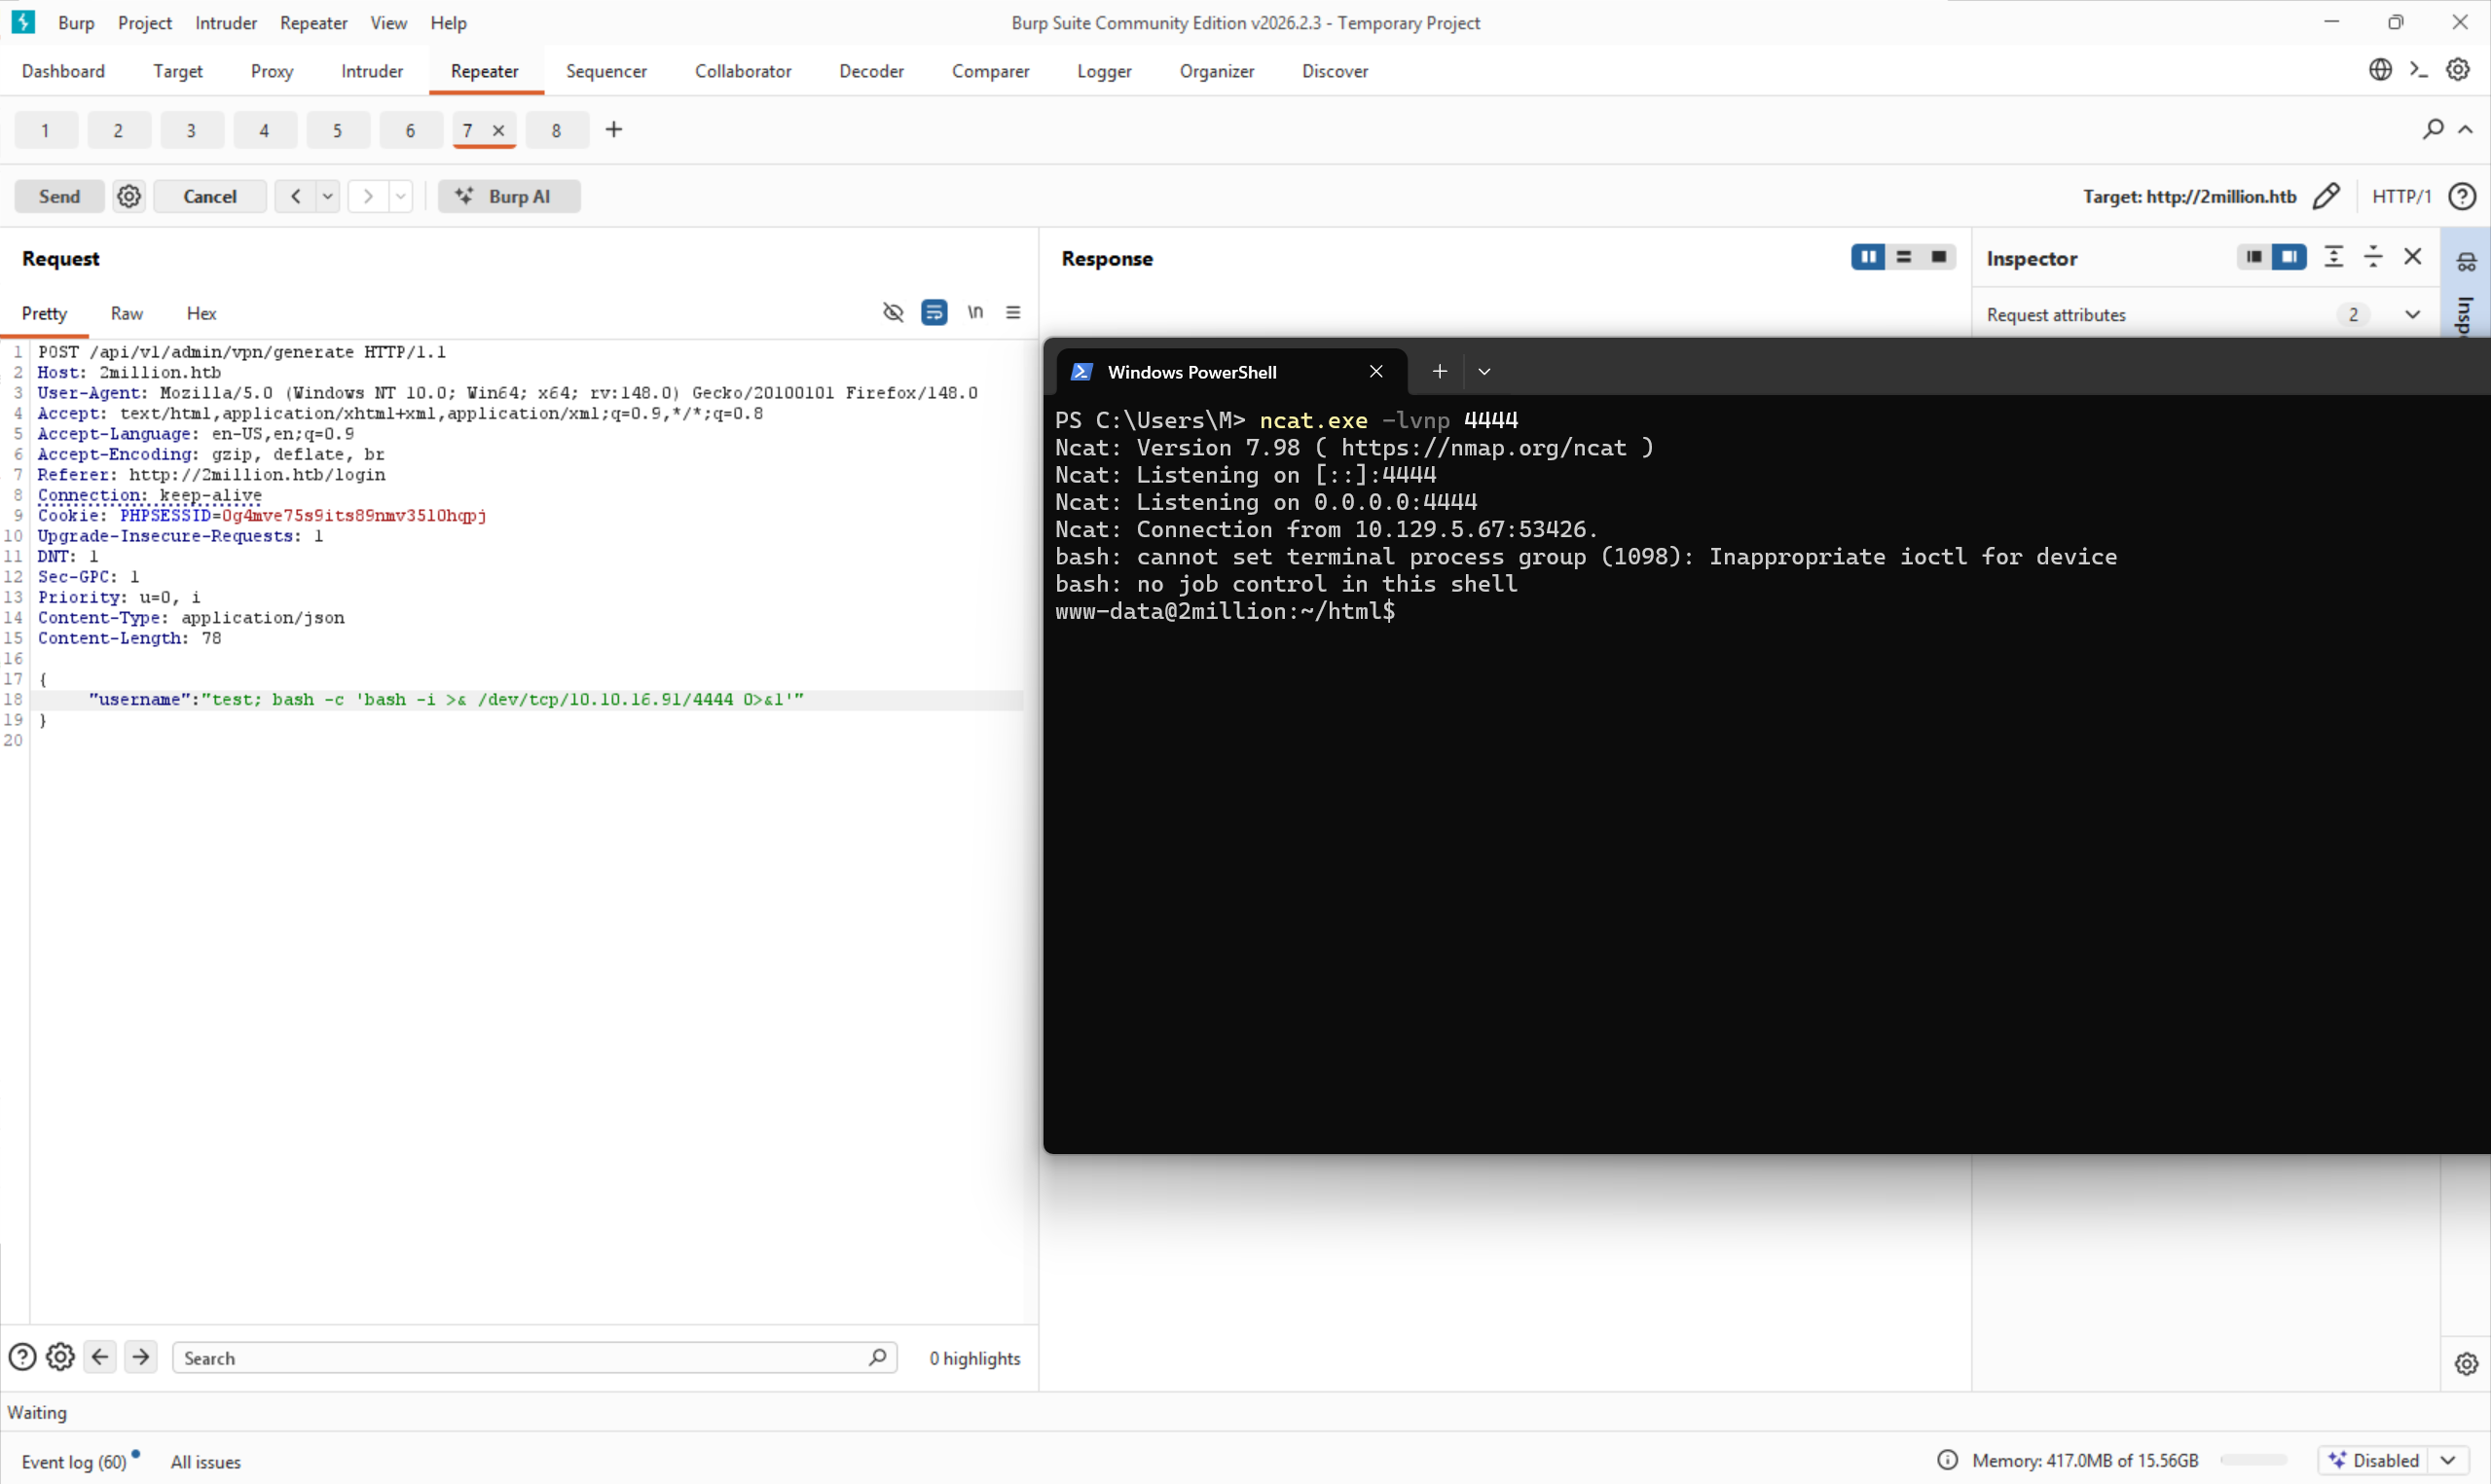
Task: Expand the Request attributes section in Inspector
Action: pos(2413,314)
